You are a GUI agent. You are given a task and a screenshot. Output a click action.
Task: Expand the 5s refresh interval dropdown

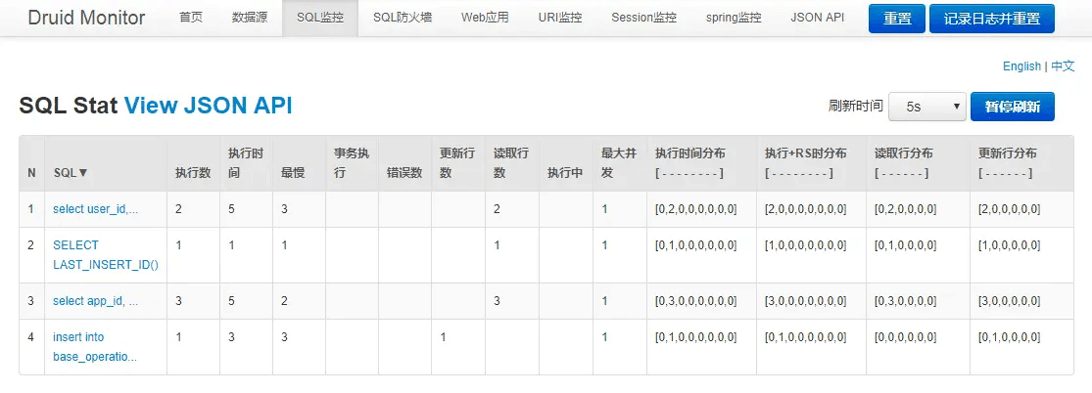tap(926, 107)
